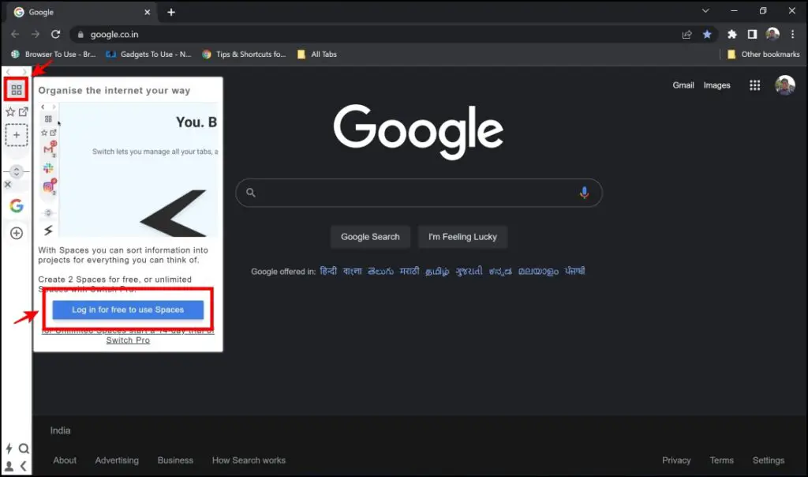Open the Switch Pro trial link
This screenshot has height=477, width=808.
coord(128,340)
